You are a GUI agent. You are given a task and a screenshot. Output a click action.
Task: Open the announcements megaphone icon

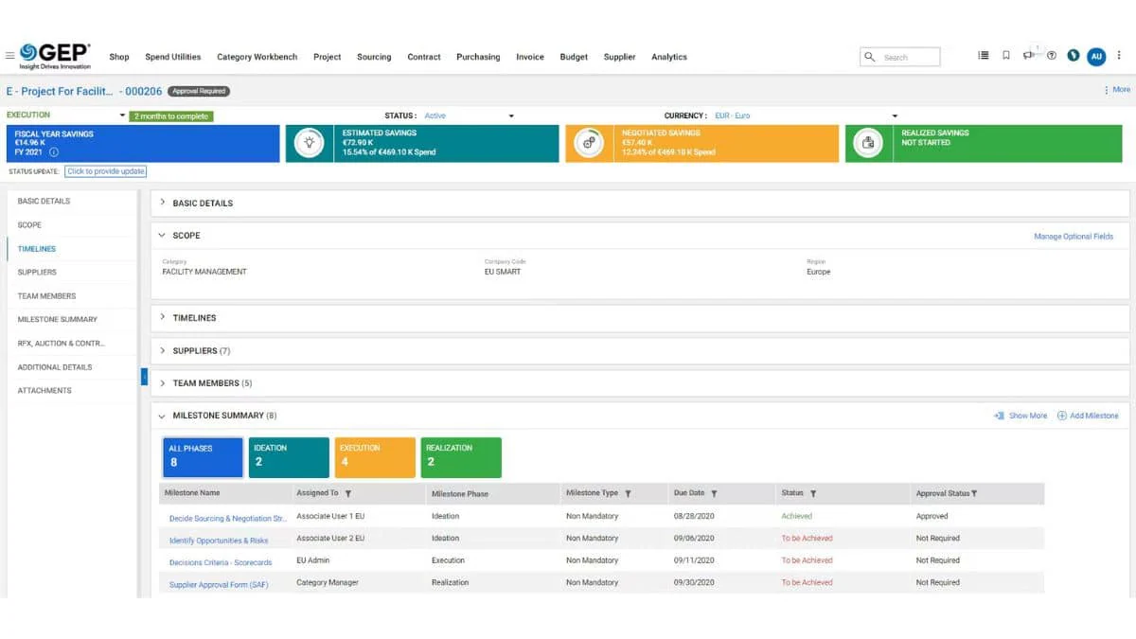click(x=1028, y=56)
